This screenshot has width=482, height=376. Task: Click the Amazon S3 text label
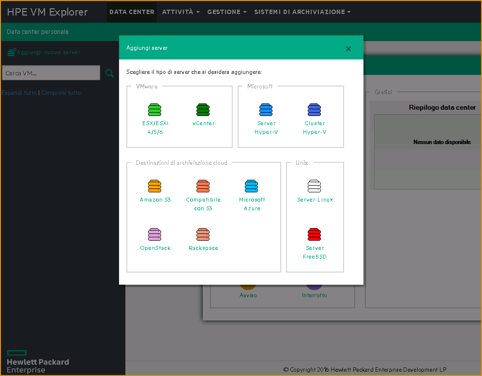point(155,200)
